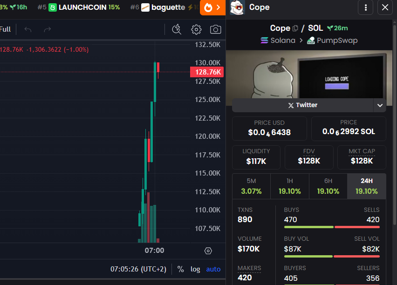This screenshot has height=285, width=397.
Task: Click the right panel vertical scrollbar
Action: tap(395, 124)
